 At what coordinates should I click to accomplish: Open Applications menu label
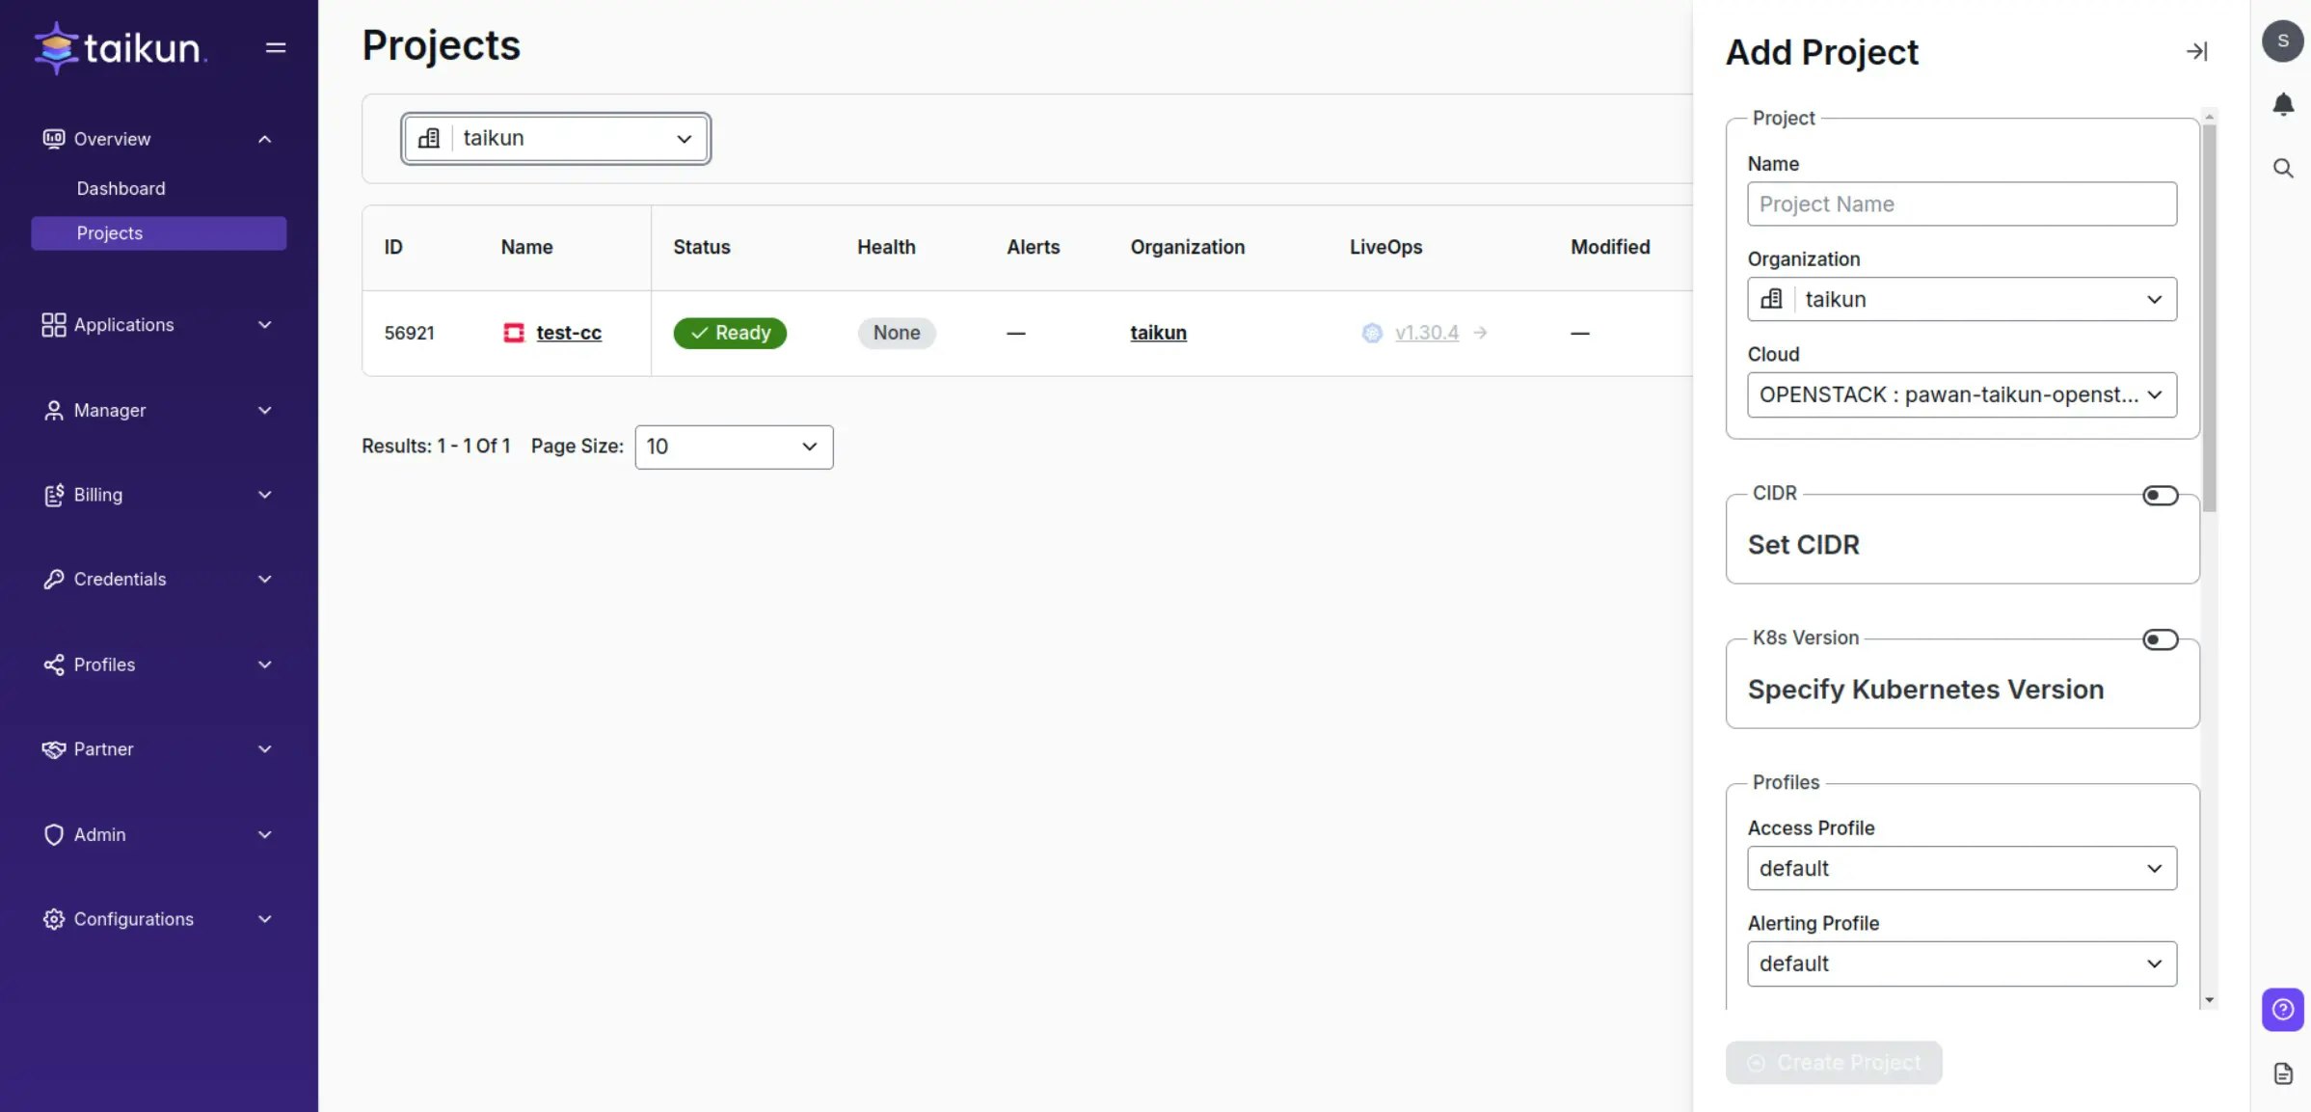(x=123, y=325)
